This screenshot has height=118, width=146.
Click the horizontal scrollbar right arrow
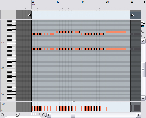coord(138,115)
